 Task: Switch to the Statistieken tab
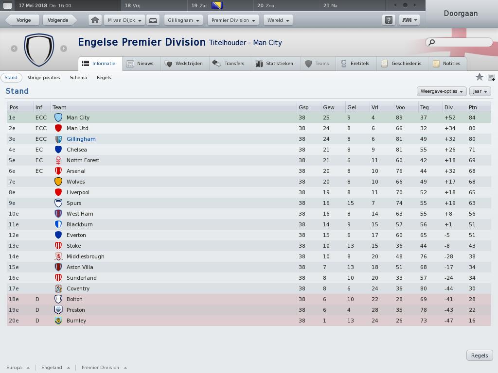[274, 64]
